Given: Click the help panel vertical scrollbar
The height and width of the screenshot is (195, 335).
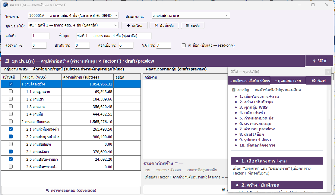Looking at the screenshot, I should point(329,104).
